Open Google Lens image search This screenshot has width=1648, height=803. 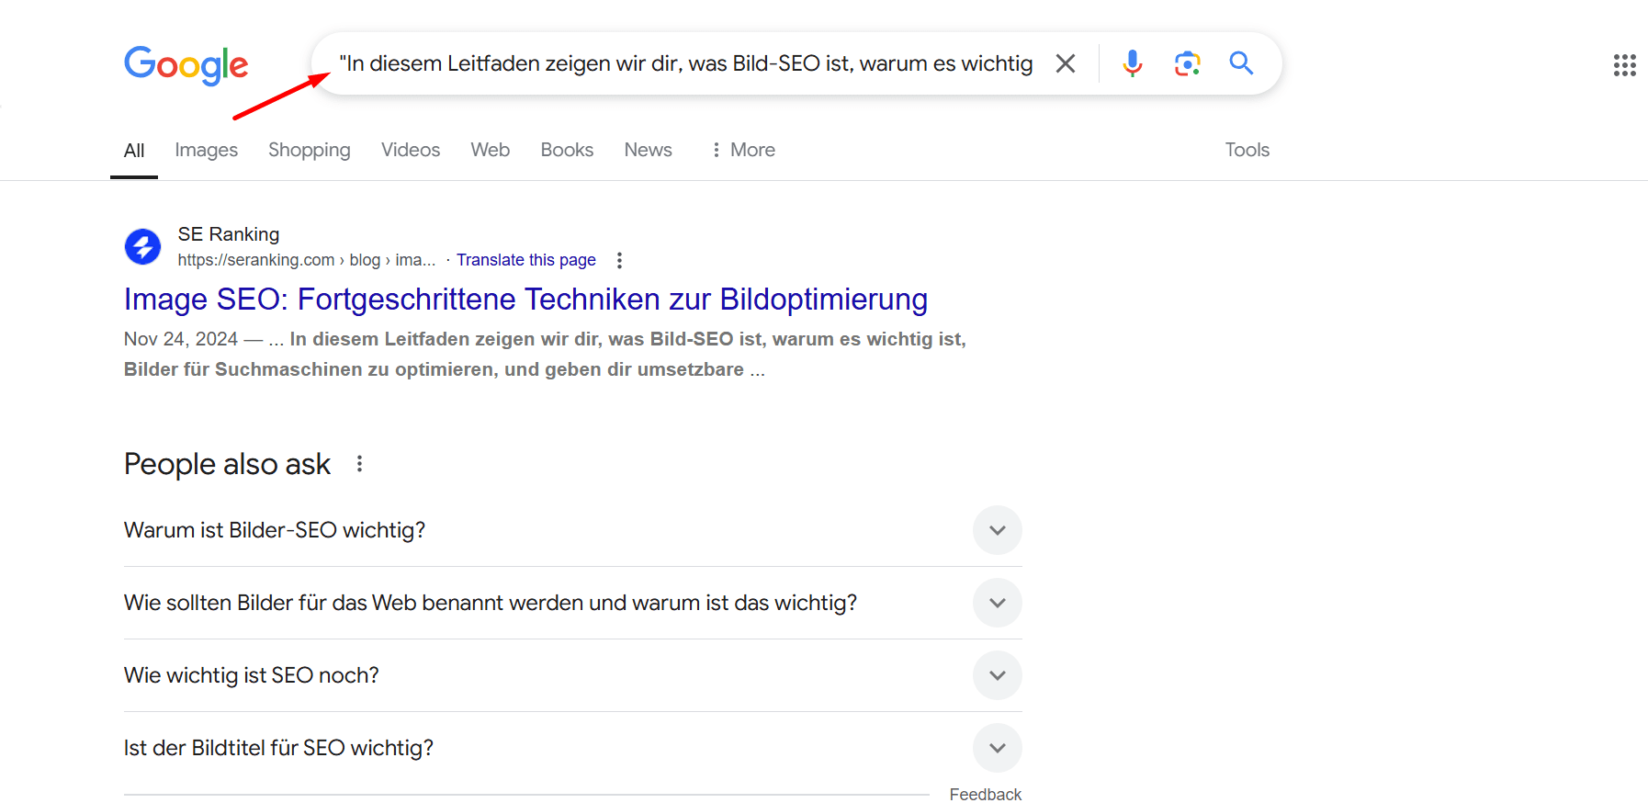[x=1187, y=63]
